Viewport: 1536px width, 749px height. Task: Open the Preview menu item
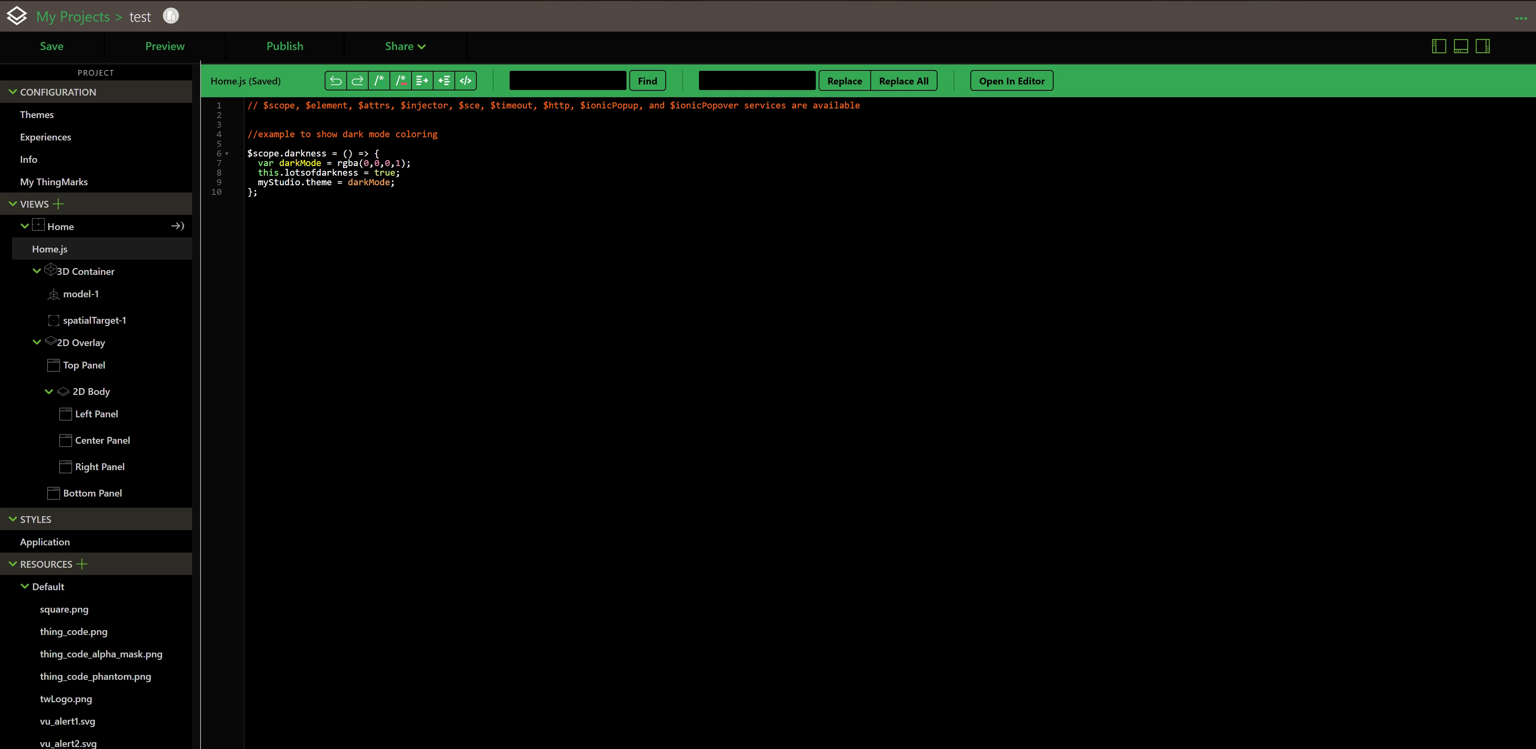point(165,46)
